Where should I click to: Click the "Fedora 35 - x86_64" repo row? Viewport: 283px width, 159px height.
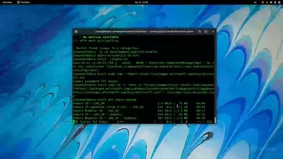(139, 103)
